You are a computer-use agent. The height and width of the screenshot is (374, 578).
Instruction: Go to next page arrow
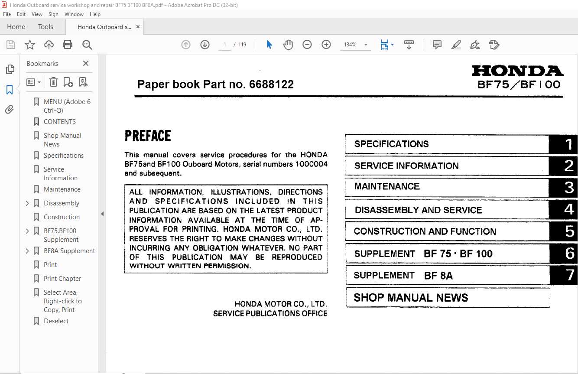(205, 45)
